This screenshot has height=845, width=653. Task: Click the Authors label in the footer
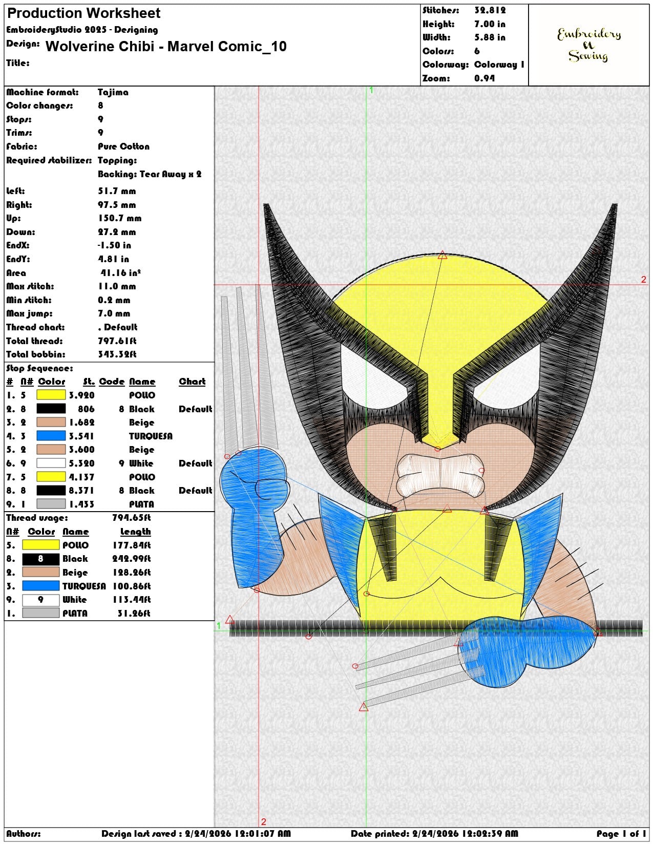coord(24,834)
